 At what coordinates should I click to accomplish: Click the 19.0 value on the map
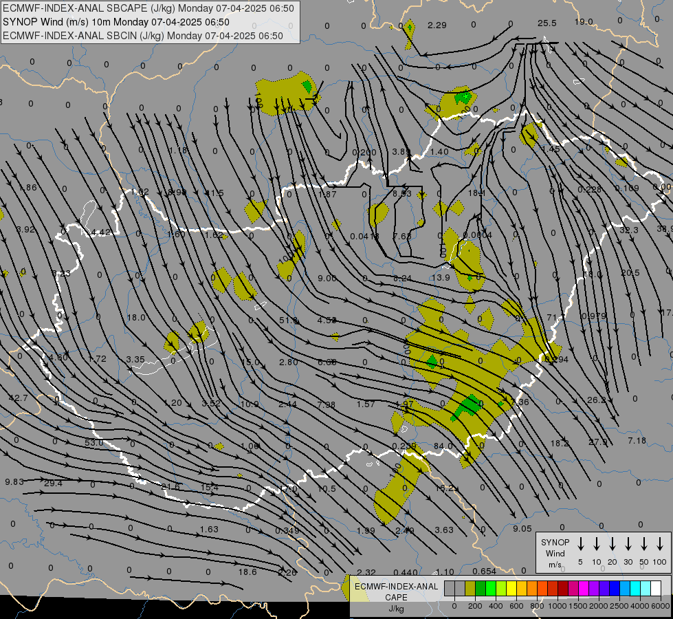(x=584, y=22)
